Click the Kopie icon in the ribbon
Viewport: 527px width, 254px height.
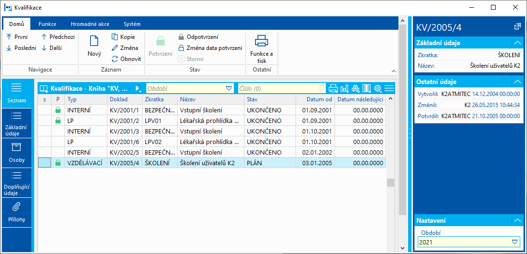(x=115, y=37)
